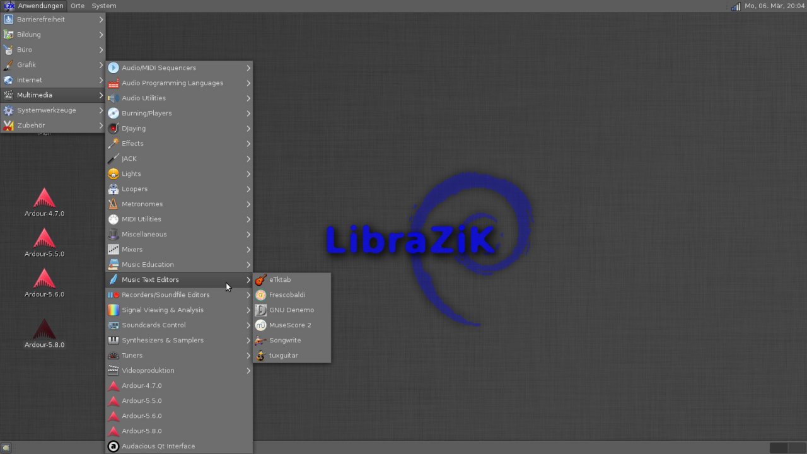Image resolution: width=807 pixels, height=454 pixels.
Task: Expand Recorders/Soundfile Editors submenu arrow
Action: coord(248,295)
